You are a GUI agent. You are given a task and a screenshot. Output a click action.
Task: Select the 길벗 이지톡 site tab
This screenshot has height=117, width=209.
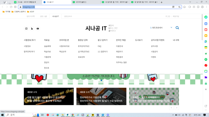pos(31,16)
